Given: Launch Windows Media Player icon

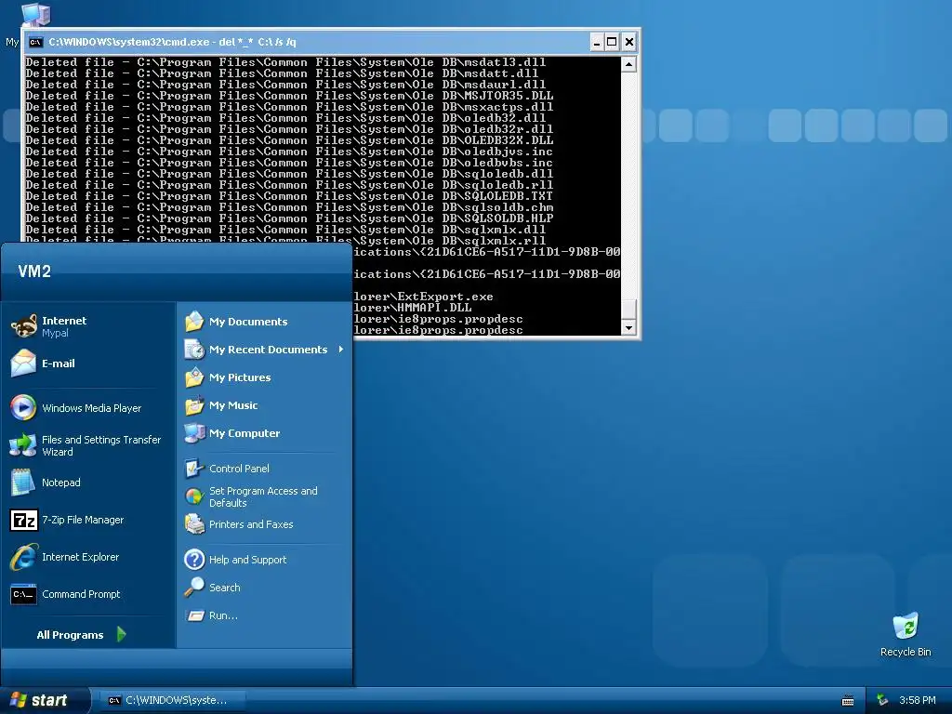Looking at the screenshot, I should pos(23,407).
